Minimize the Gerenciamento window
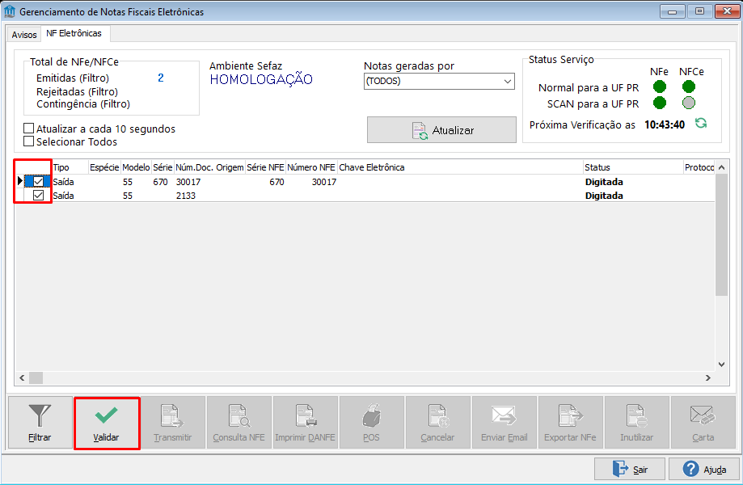743x485 pixels. (673, 11)
